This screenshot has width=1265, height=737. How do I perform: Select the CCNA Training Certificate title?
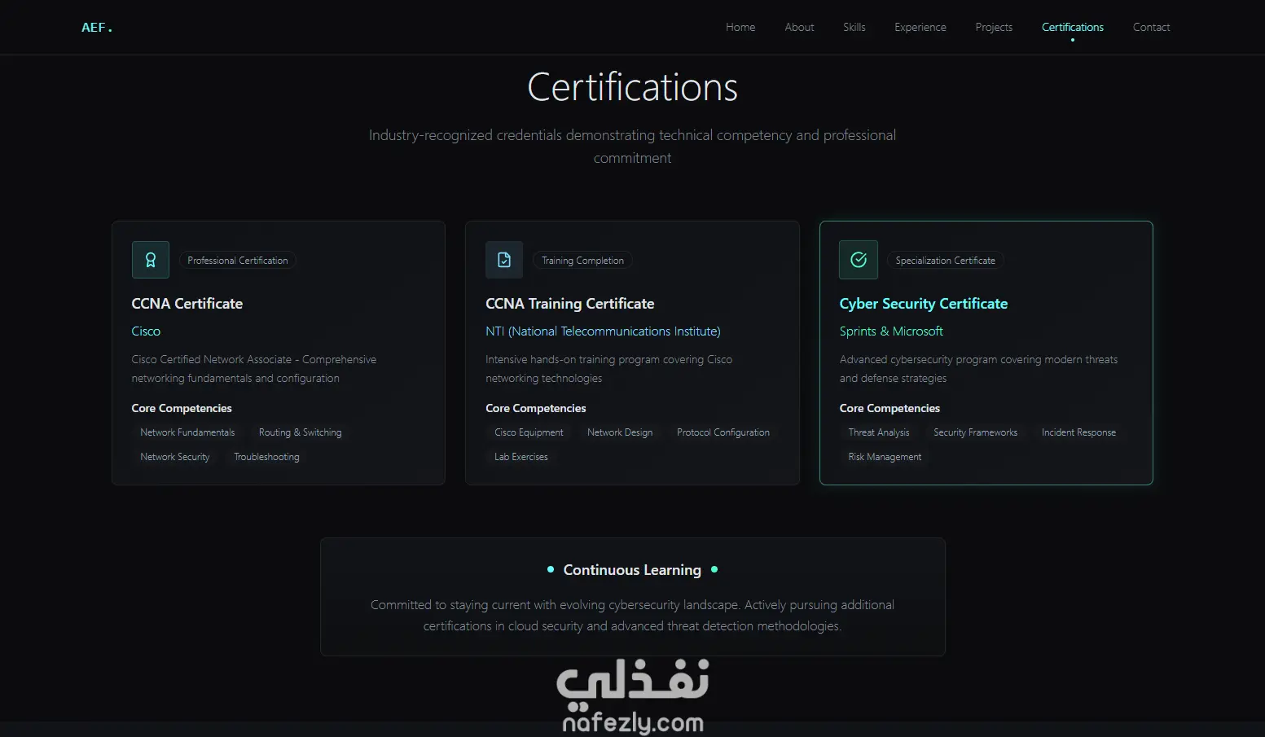click(570, 304)
